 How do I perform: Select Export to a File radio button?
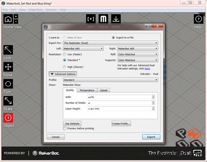click(113, 37)
